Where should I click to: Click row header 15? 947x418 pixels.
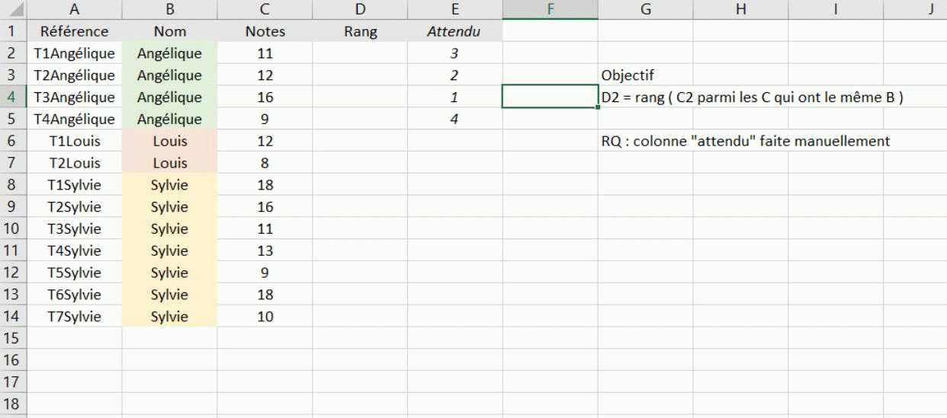(x=13, y=338)
